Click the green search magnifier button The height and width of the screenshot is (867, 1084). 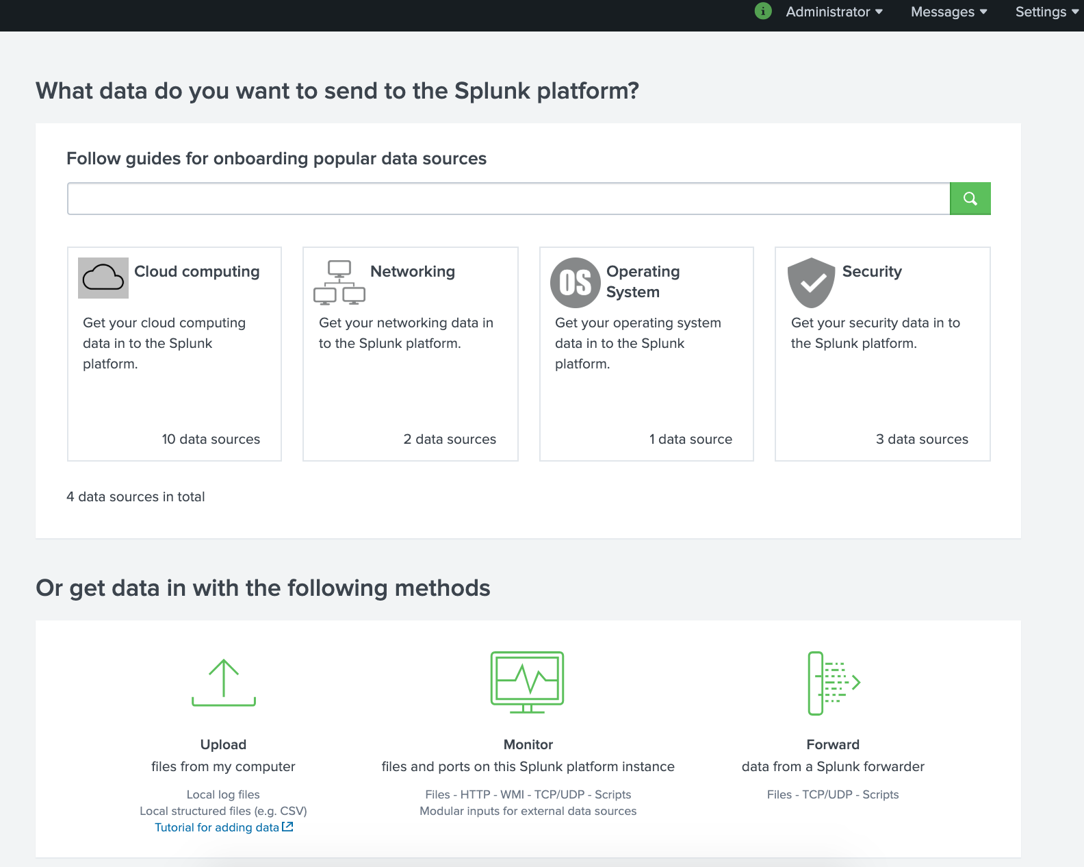970,199
